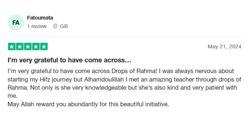Click the location pin icon
The height and width of the screenshot is (131, 248).
[55, 26]
